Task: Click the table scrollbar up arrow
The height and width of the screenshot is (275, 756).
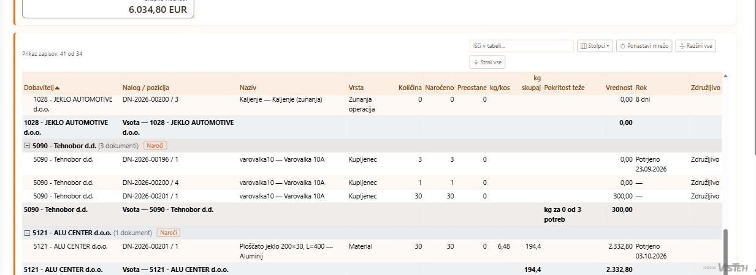Action: click(x=726, y=76)
